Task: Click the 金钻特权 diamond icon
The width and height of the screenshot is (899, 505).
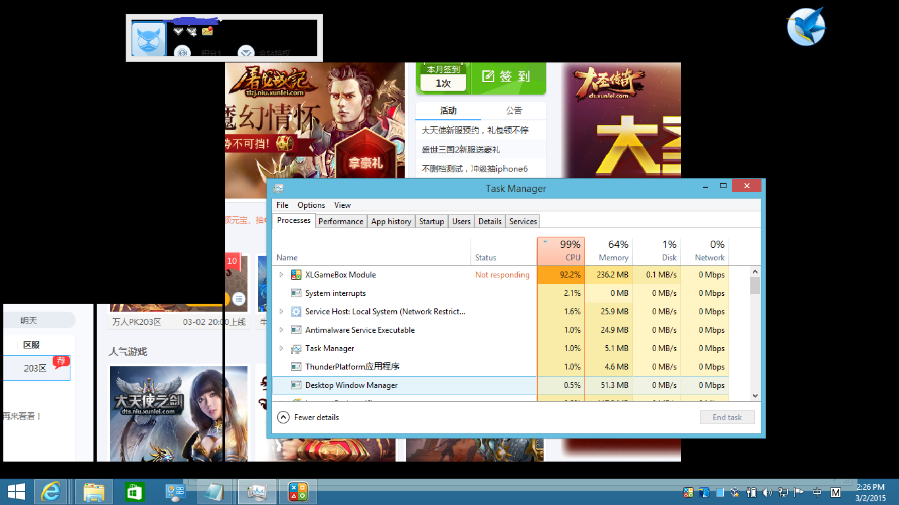Action: click(246, 52)
